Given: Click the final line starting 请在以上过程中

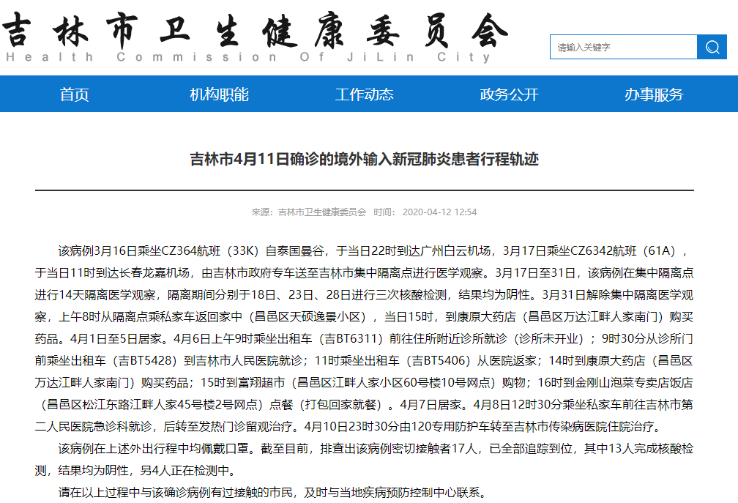Looking at the screenshot, I should coord(272,493).
